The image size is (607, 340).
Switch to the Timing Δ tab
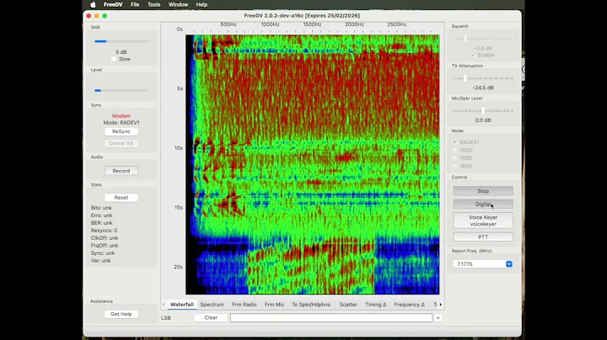pos(376,305)
